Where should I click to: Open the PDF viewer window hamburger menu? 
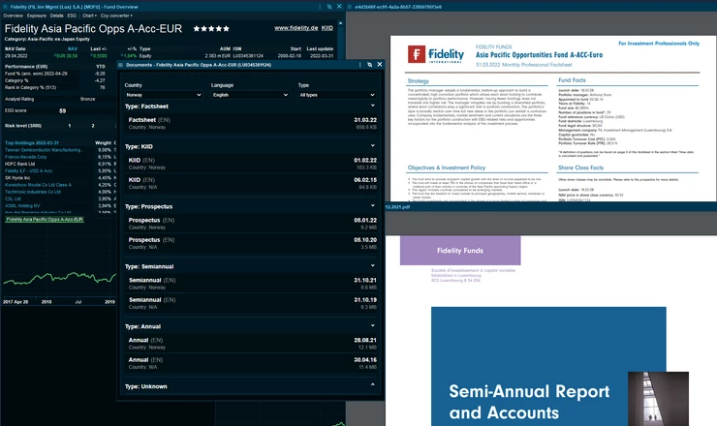tap(350, 7)
